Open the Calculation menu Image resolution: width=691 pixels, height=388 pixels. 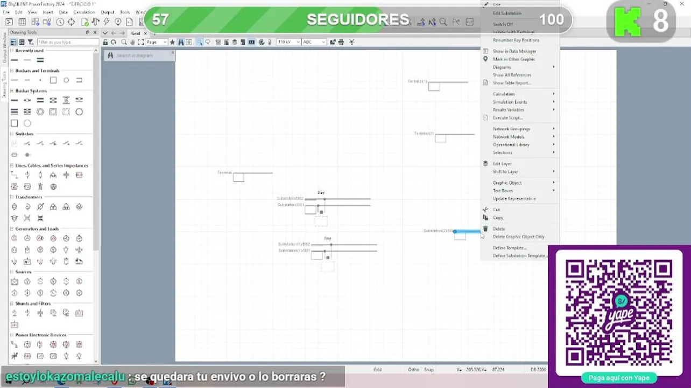84,12
